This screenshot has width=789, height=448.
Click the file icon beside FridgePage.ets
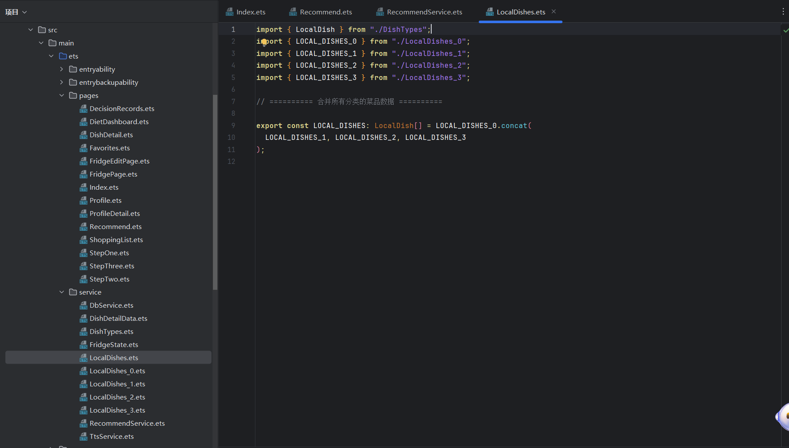click(x=84, y=174)
